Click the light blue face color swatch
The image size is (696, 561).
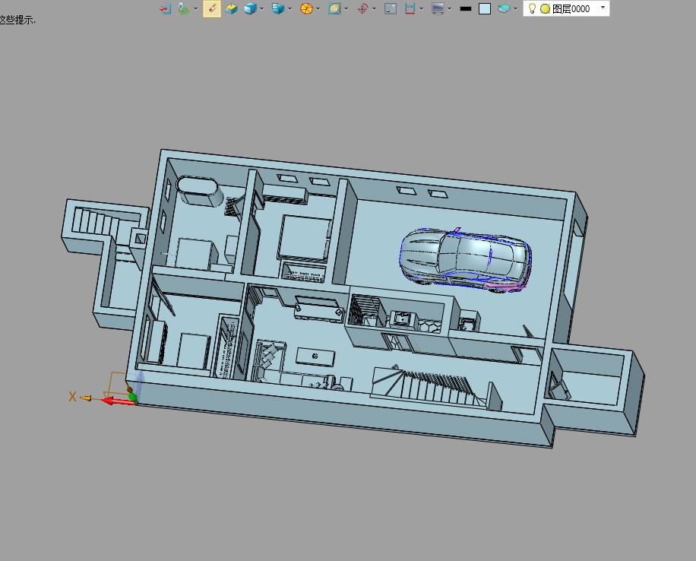click(485, 8)
